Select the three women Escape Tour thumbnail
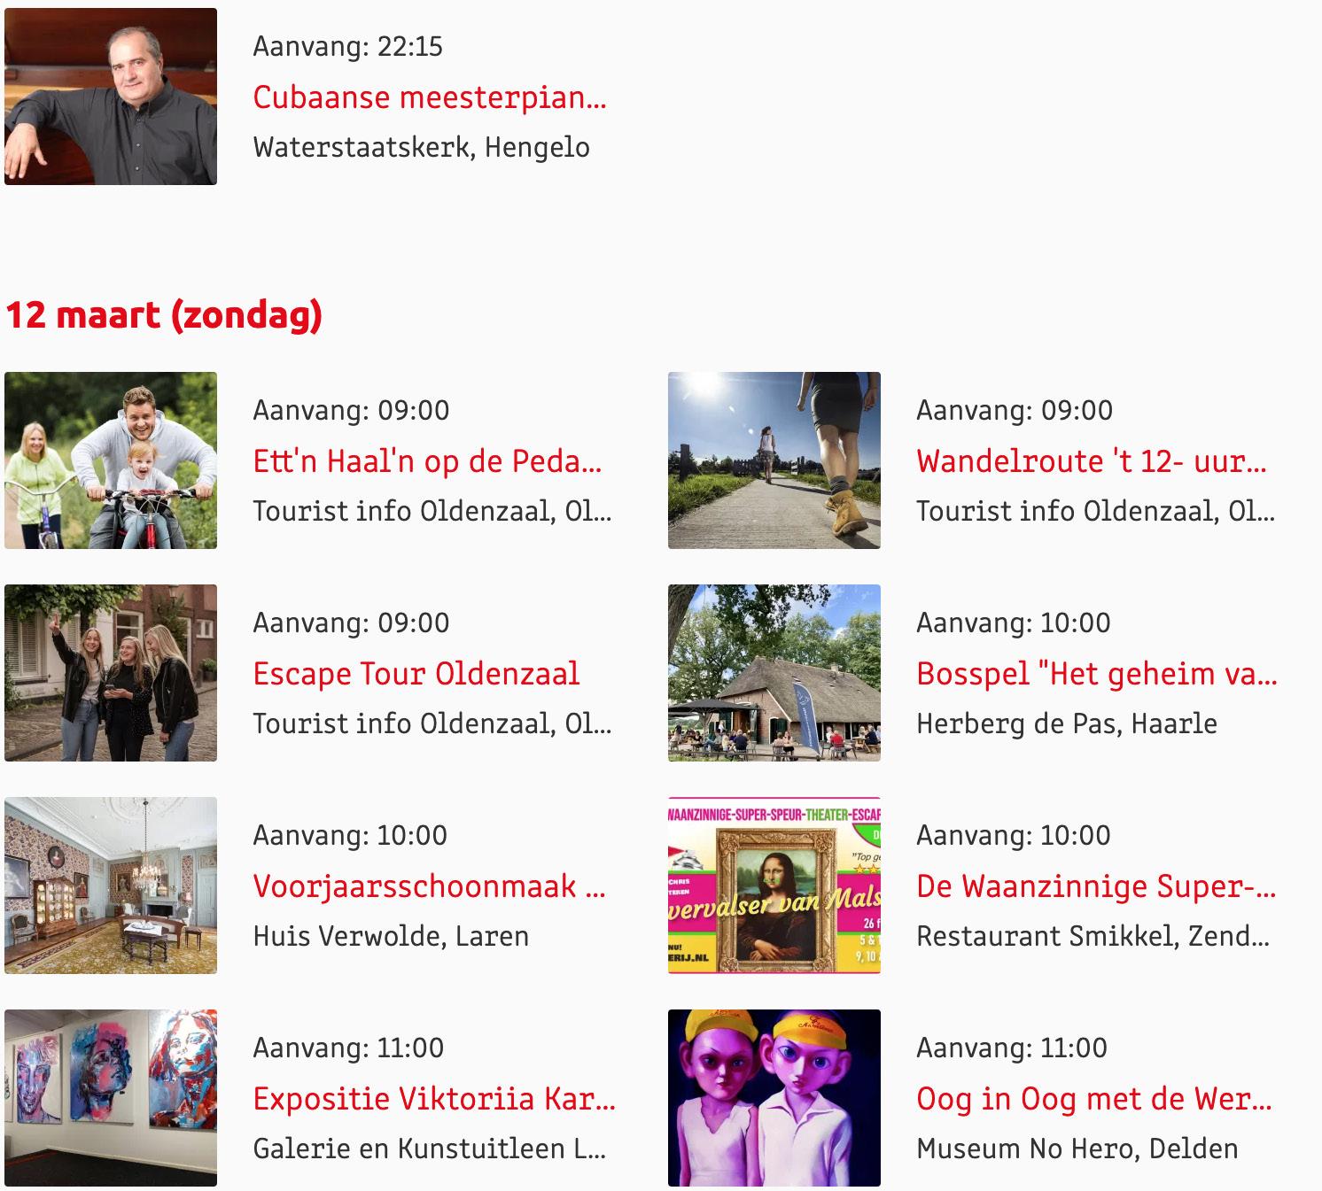 pyautogui.click(x=111, y=673)
